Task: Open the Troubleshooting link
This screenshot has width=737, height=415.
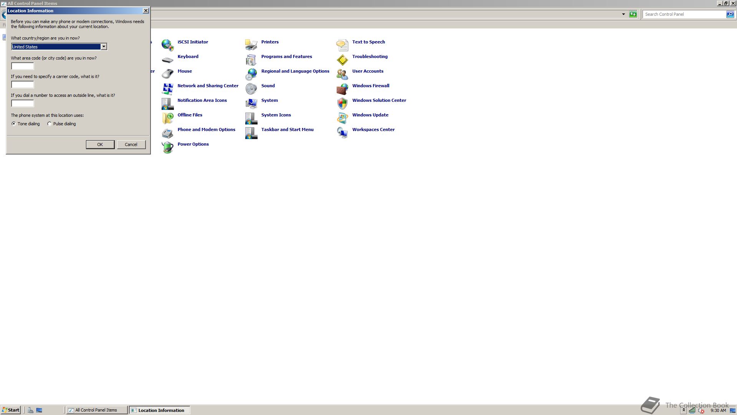Action: coord(370,56)
